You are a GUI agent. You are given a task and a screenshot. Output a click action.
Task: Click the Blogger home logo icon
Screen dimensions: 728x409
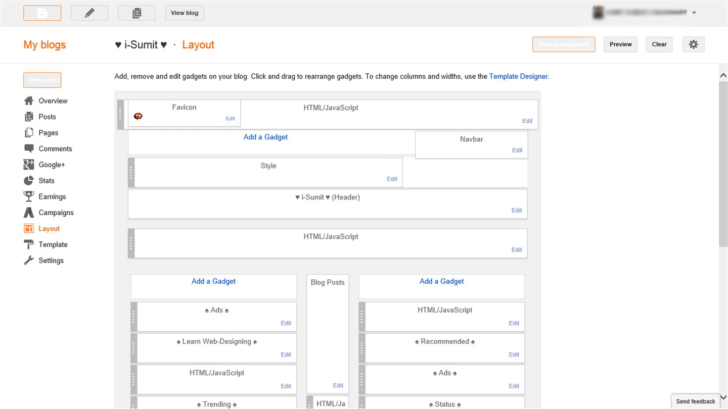tap(42, 13)
